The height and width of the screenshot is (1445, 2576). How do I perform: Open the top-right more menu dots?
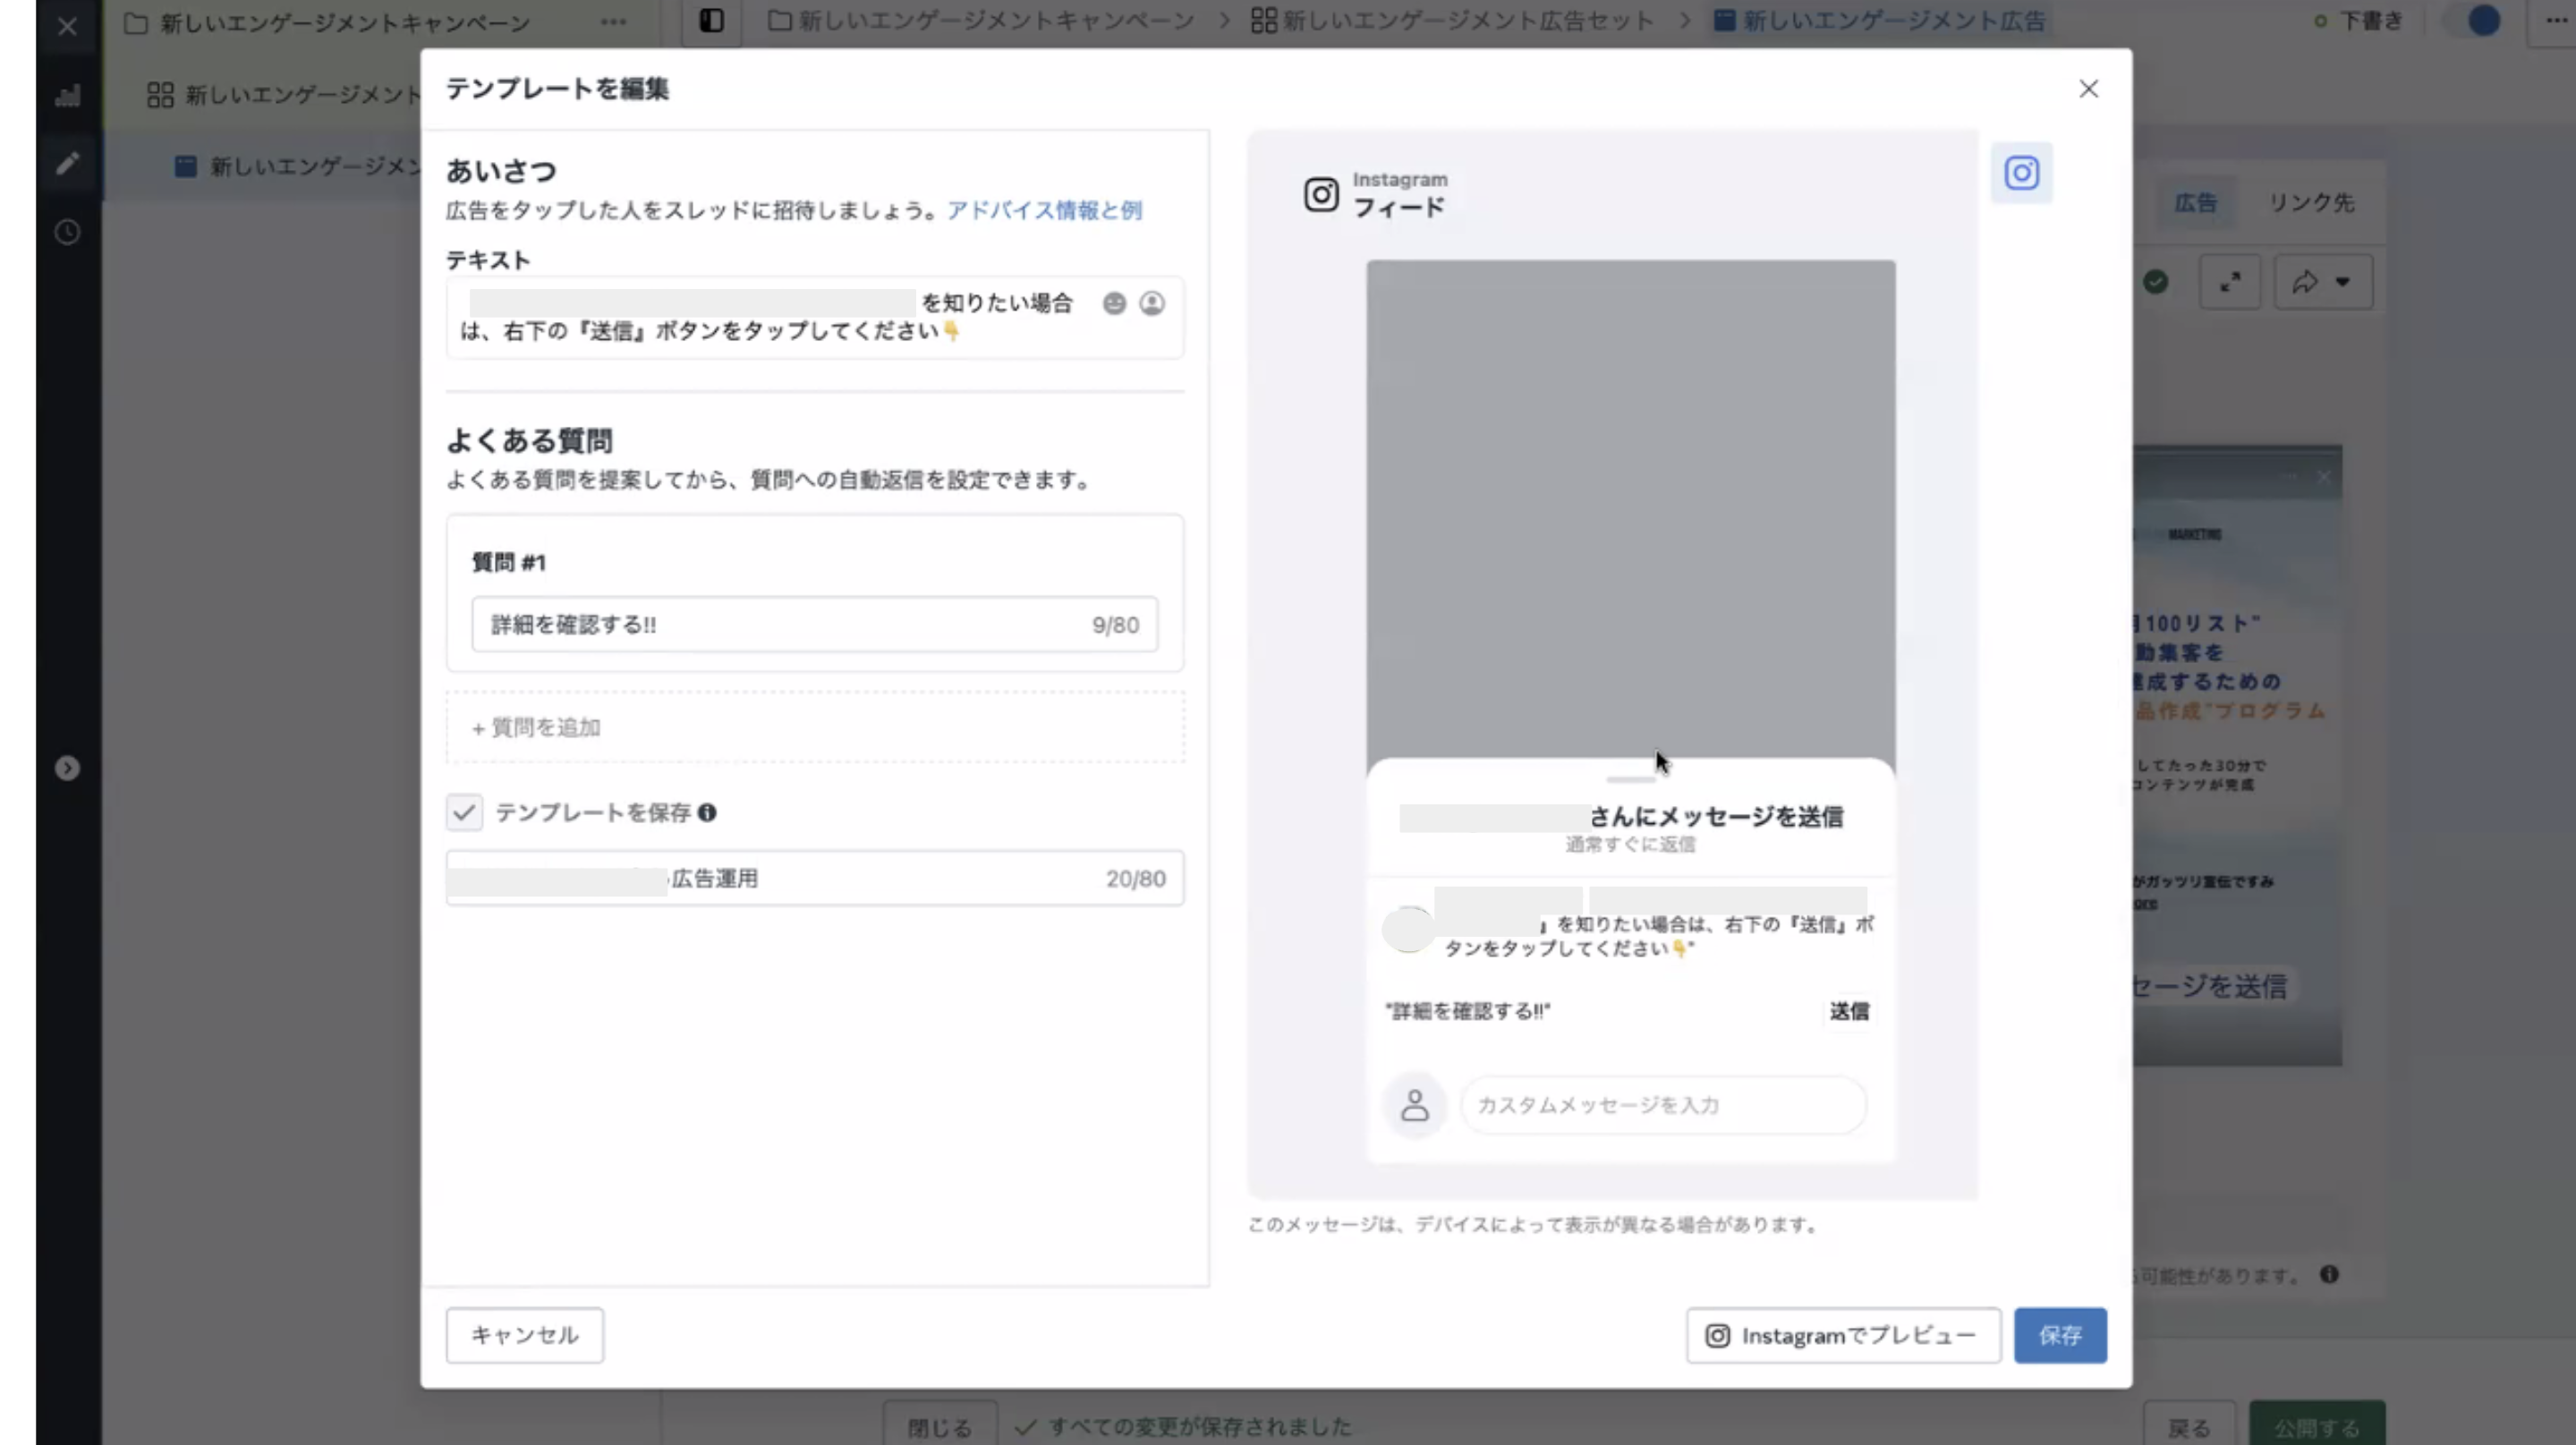[2555, 21]
